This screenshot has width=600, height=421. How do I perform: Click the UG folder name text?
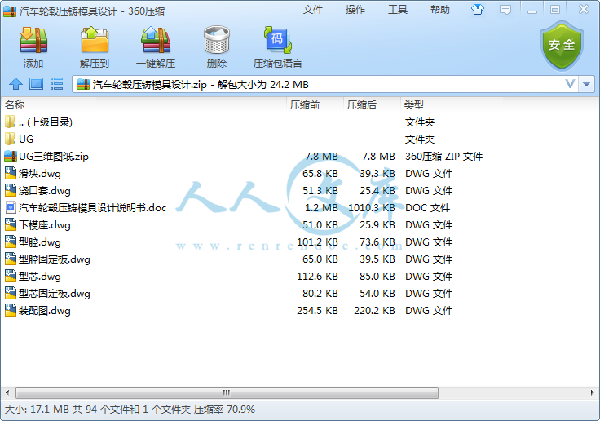pos(26,139)
